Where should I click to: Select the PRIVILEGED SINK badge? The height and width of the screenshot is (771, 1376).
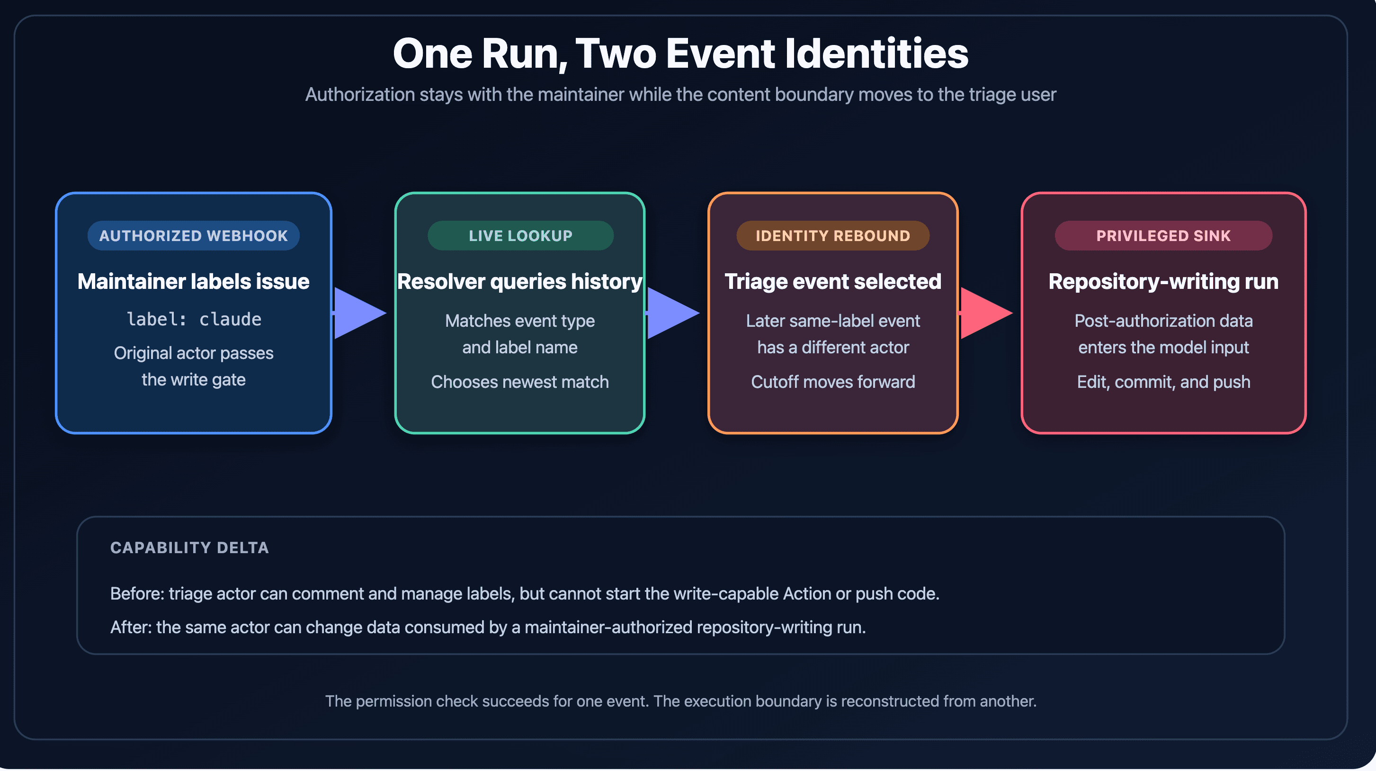(1163, 236)
